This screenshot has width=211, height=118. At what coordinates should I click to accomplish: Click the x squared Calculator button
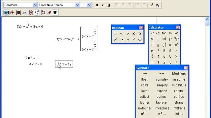click(x=170, y=45)
